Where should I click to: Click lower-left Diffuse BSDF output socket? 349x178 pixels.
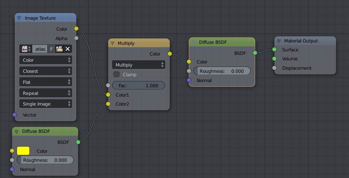78,142
